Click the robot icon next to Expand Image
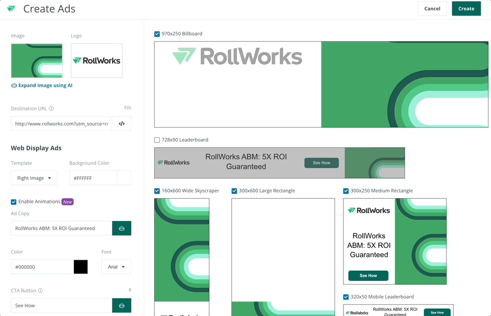The image size is (491, 316). click(14, 85)
